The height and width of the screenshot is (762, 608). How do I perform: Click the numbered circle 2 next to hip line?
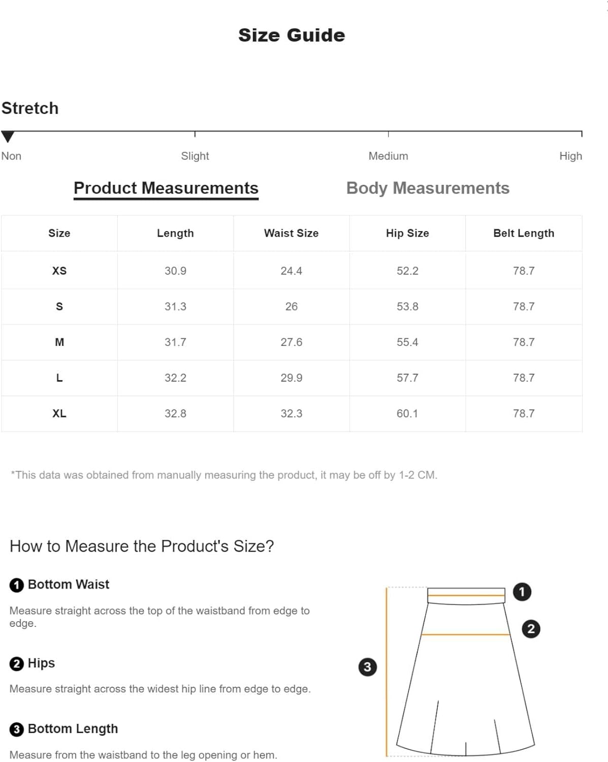coord(531,629)
